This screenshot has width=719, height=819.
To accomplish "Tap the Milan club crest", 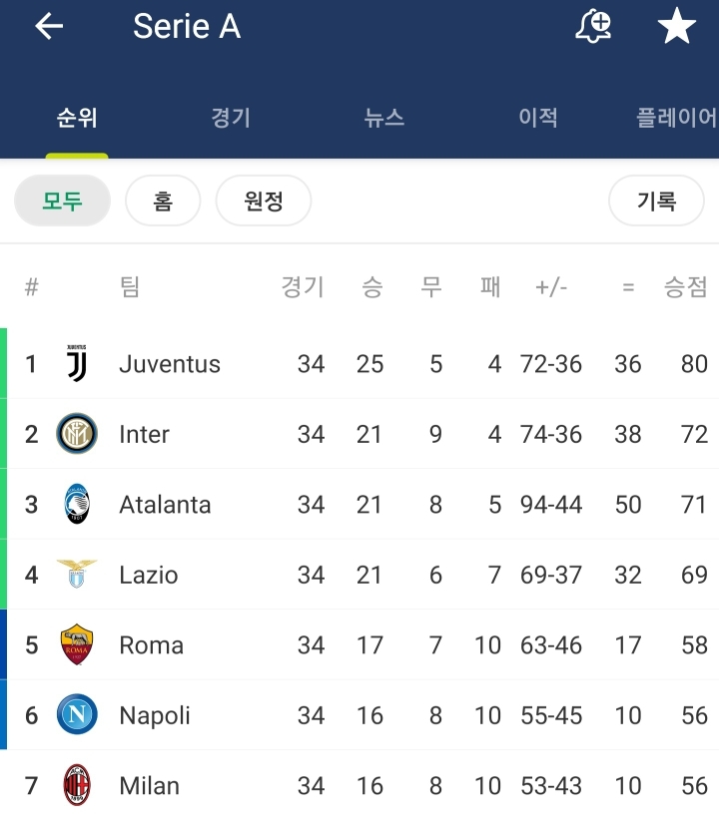I will pyautogui.click(x=77, y=785).
